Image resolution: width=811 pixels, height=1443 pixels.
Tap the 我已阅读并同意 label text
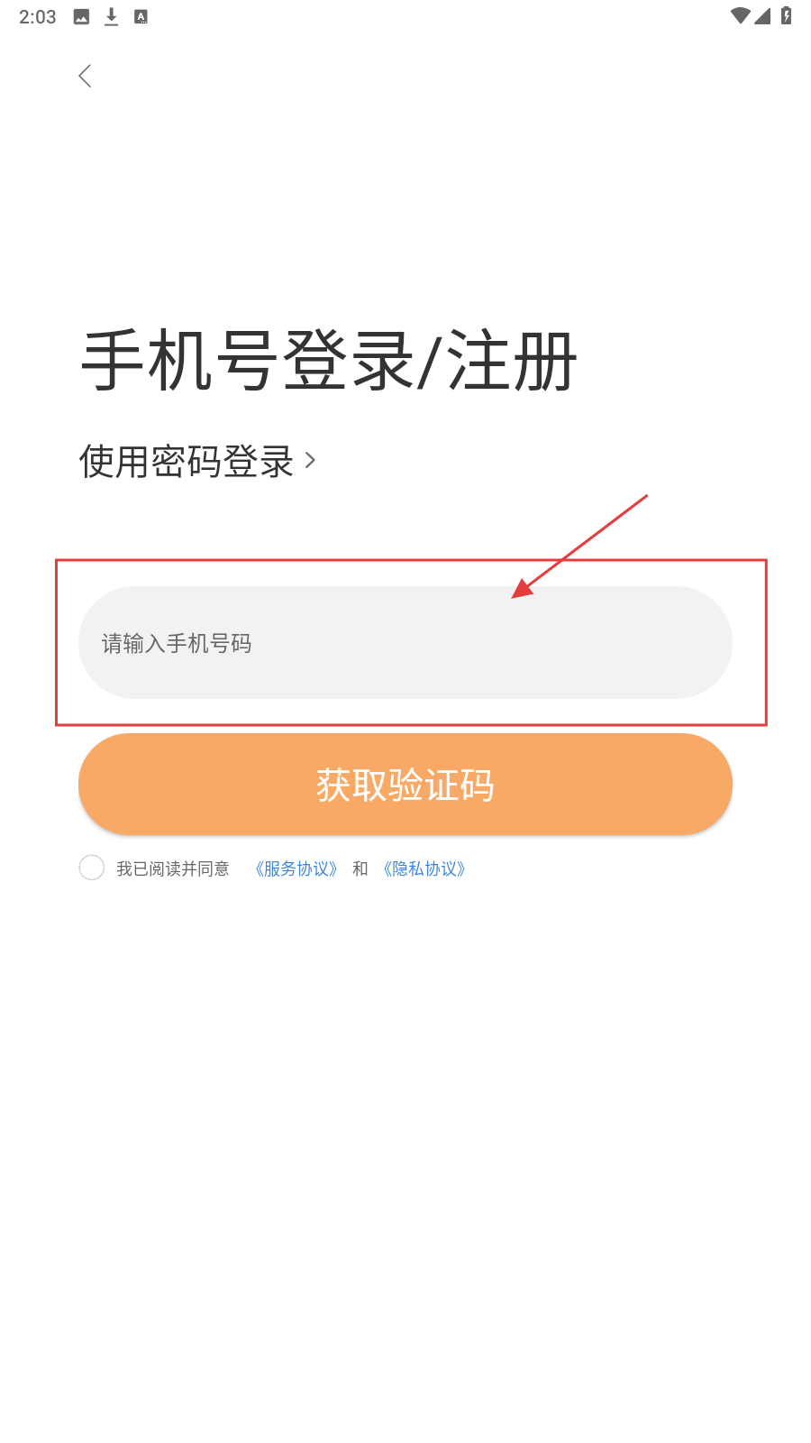(x=173, y=869)
